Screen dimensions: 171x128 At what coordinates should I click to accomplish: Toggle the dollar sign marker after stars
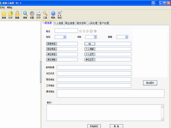(95, 31)
